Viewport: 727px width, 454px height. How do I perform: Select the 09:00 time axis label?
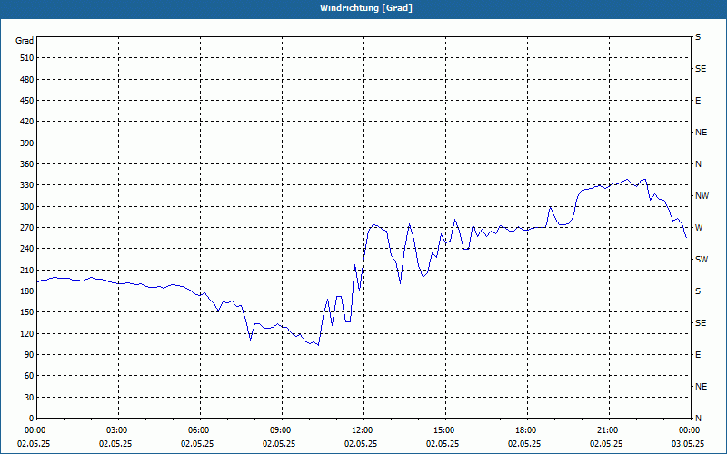(280, 429)
